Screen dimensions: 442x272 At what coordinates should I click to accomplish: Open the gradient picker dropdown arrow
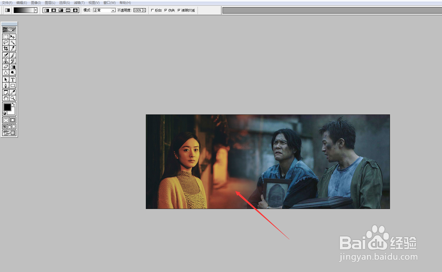[x=36, y=10]
